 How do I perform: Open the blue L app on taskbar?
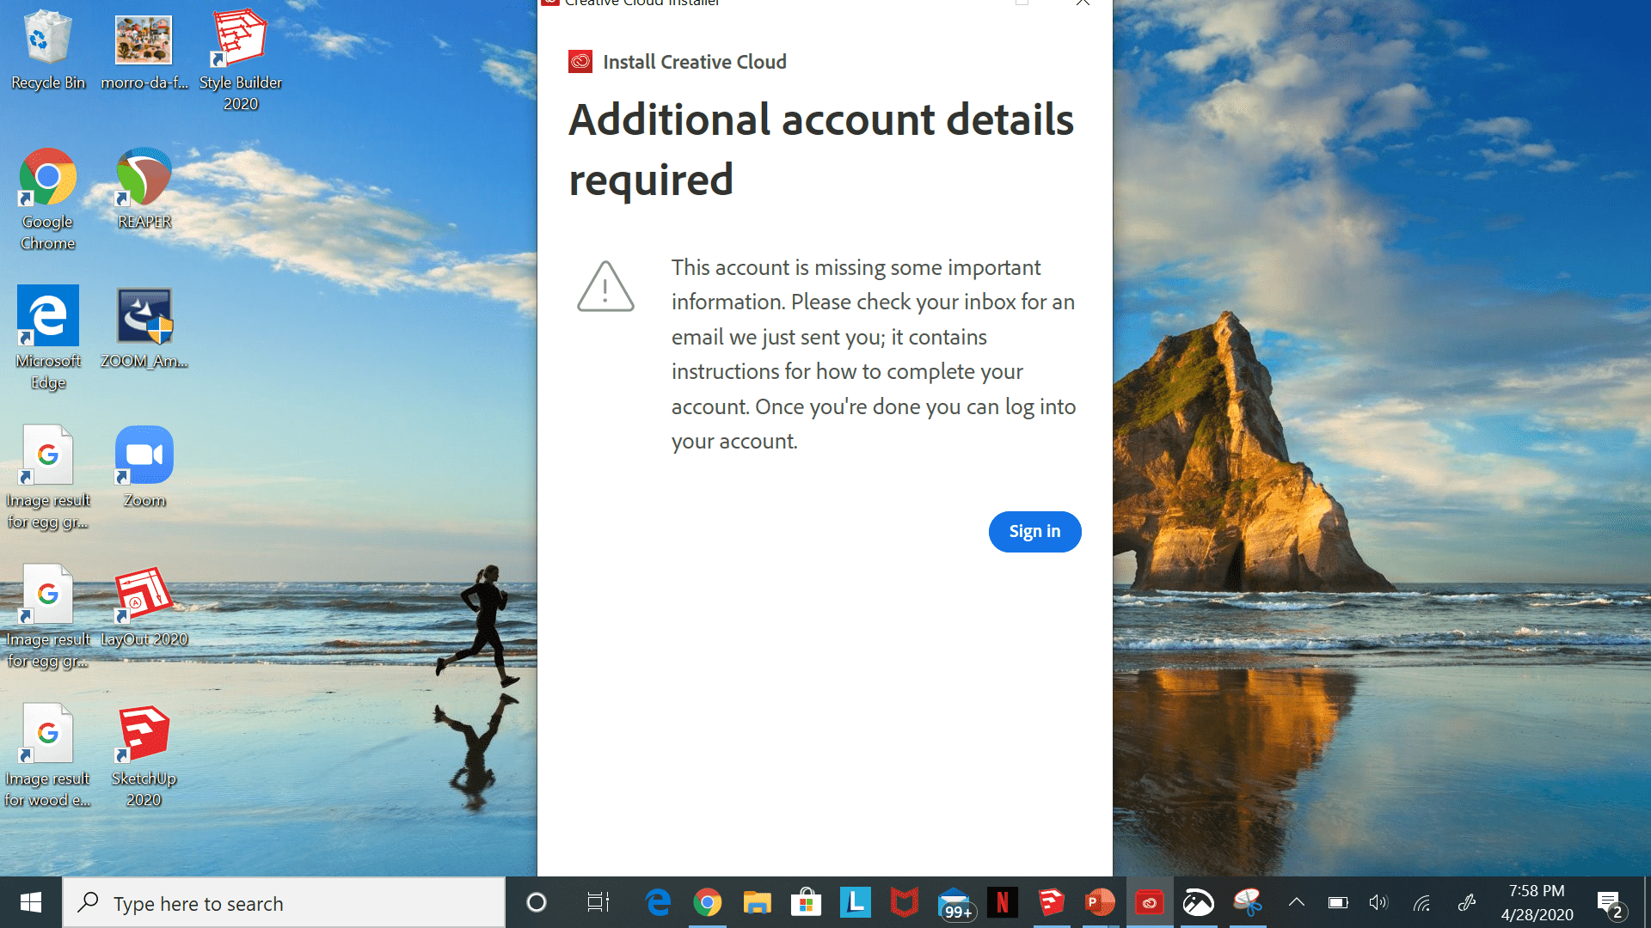(855, 903)
